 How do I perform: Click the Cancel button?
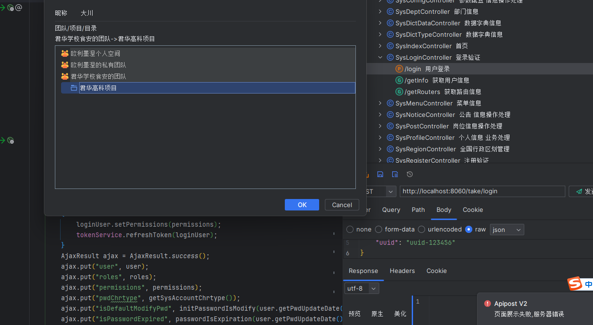pyautogui.click(x=342, y=205)
